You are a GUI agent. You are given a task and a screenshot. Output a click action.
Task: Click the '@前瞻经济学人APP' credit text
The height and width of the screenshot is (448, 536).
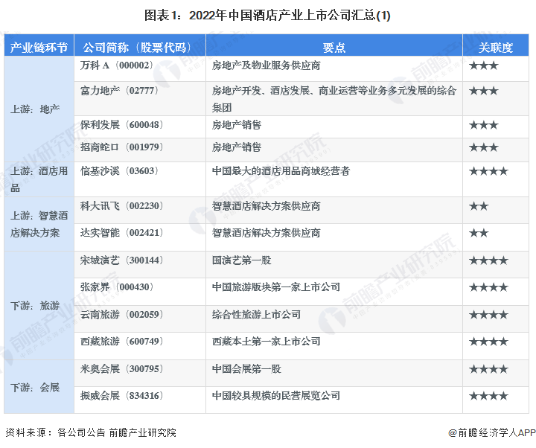(x=492, y=432)
